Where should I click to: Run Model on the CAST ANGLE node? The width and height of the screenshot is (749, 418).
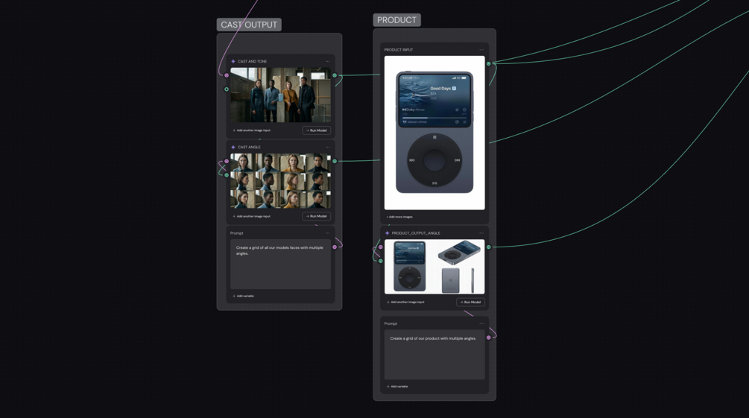316,216
